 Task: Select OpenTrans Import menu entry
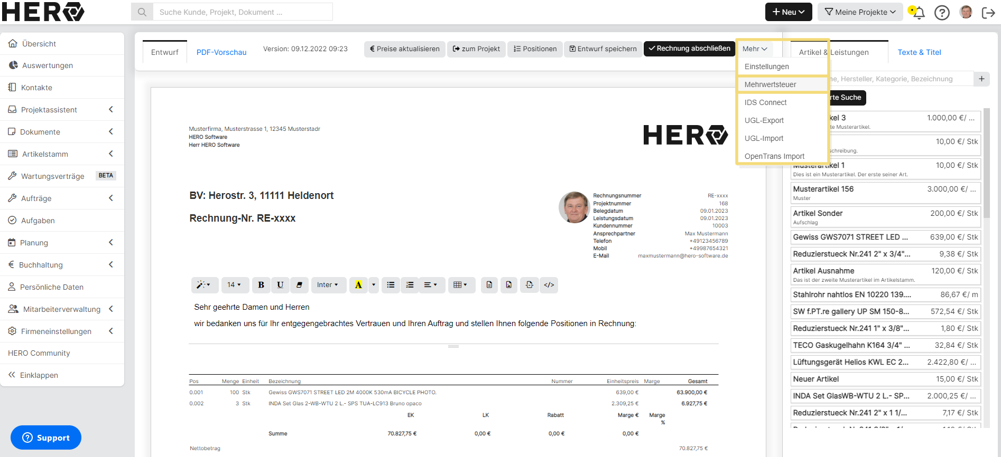tap(782, 156)
